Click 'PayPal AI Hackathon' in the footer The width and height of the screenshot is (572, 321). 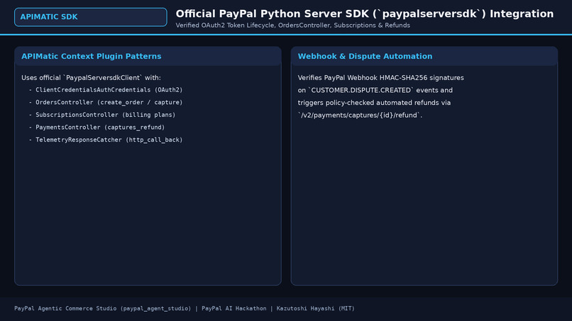click(x=233, y=308)
